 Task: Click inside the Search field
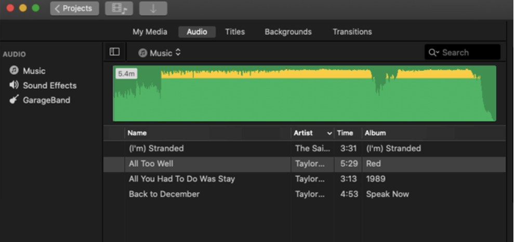[x=469, y=52]
